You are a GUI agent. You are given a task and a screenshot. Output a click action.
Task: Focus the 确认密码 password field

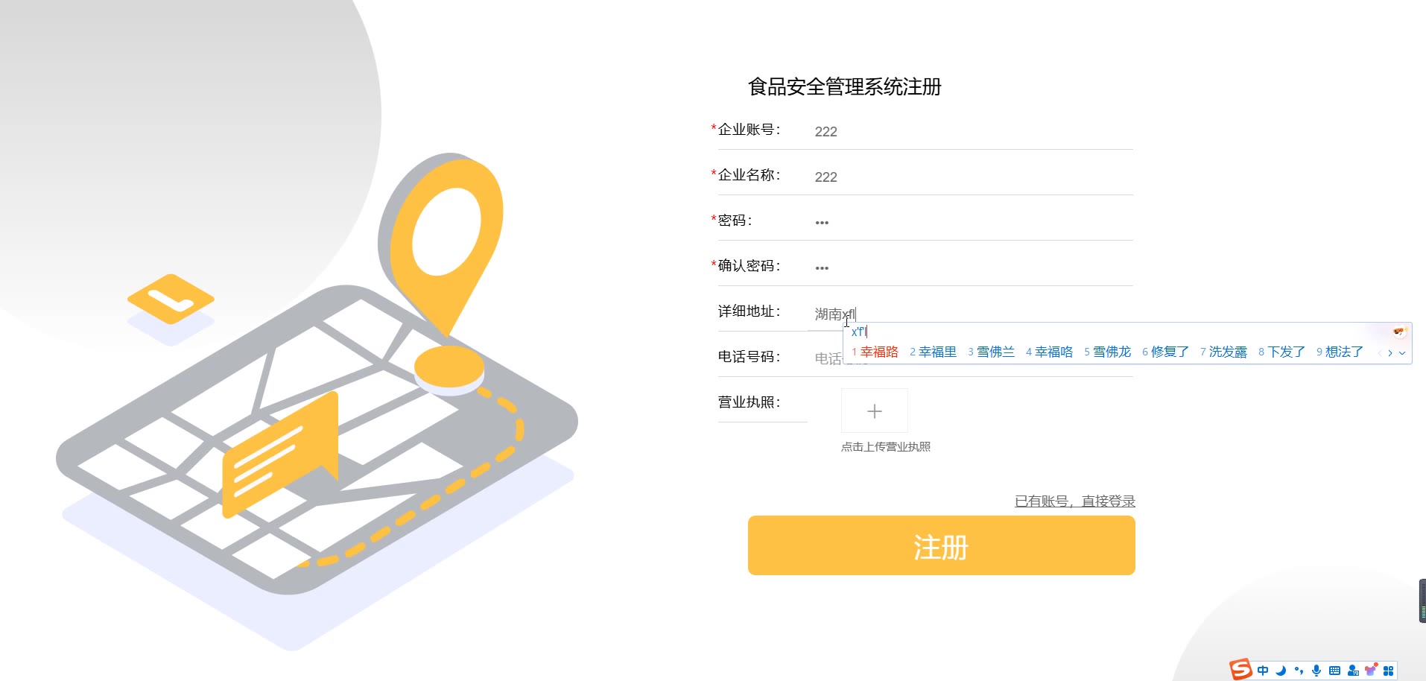970,267
